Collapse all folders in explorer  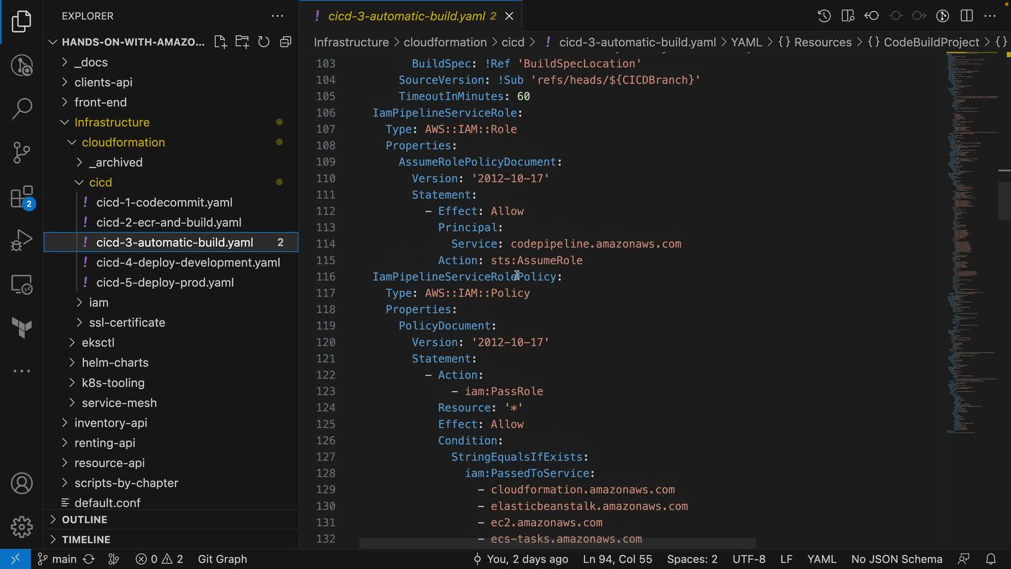click(x=285, y=42)
